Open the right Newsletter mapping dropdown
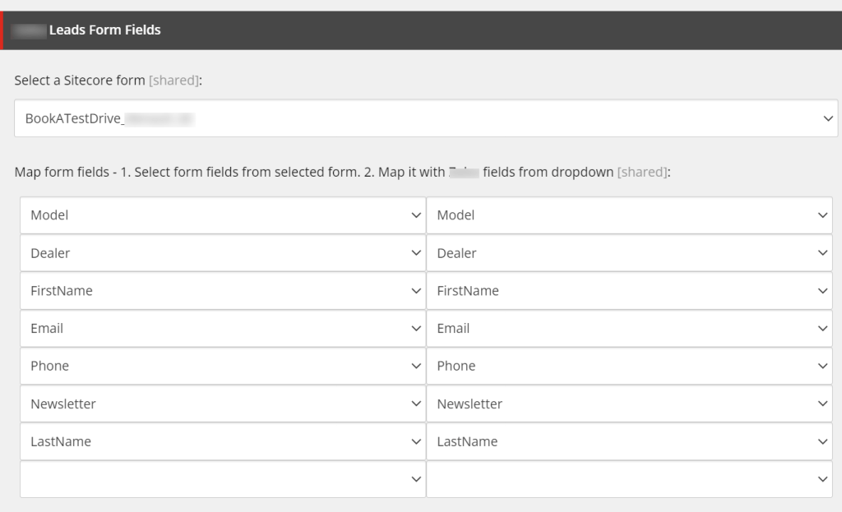The image size is (842, 512). click(629, 404)
